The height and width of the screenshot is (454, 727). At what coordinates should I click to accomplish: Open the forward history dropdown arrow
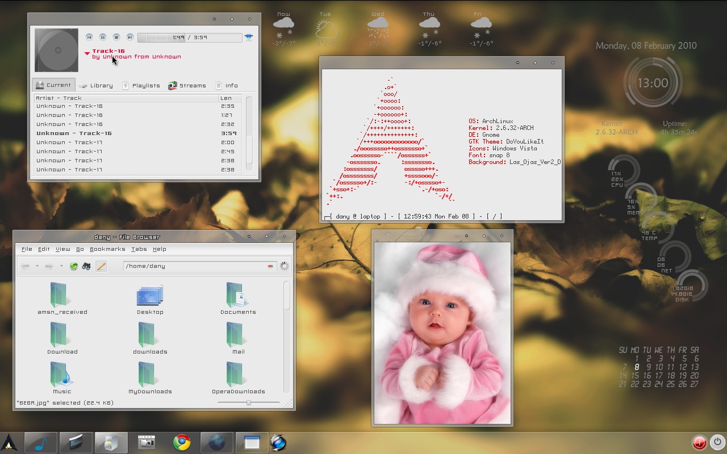point(61,266)
